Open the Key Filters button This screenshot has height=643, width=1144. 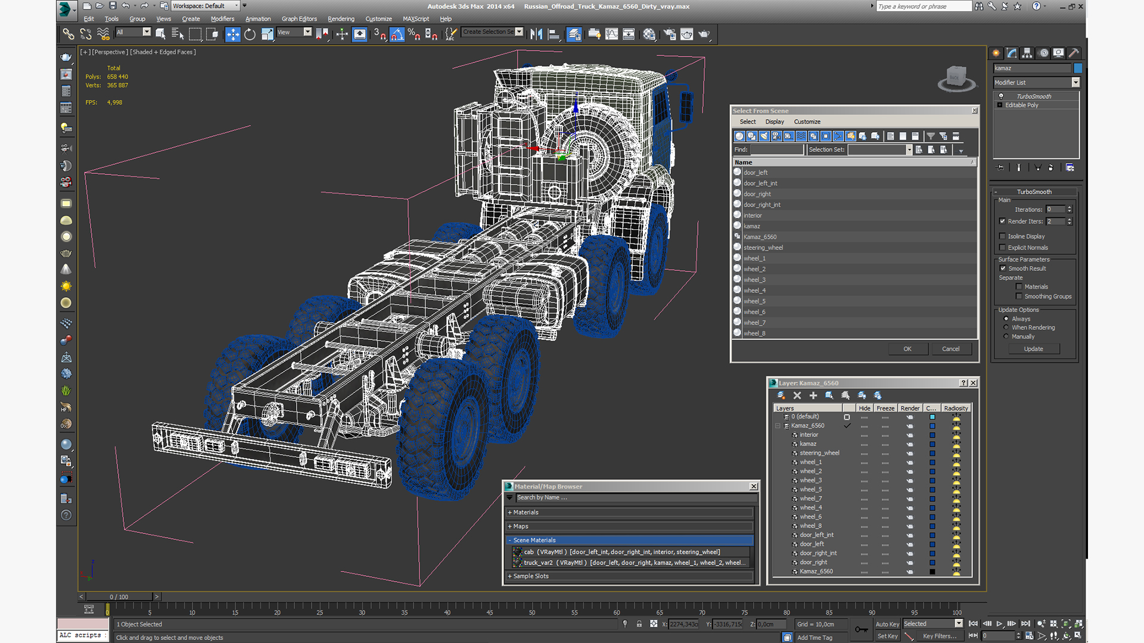click(940, 636)
